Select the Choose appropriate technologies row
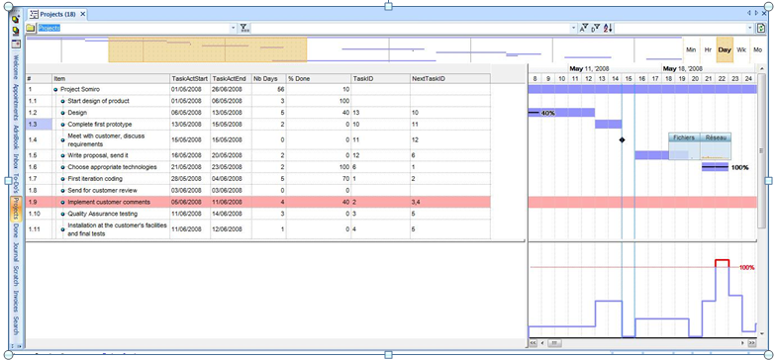 257,167
